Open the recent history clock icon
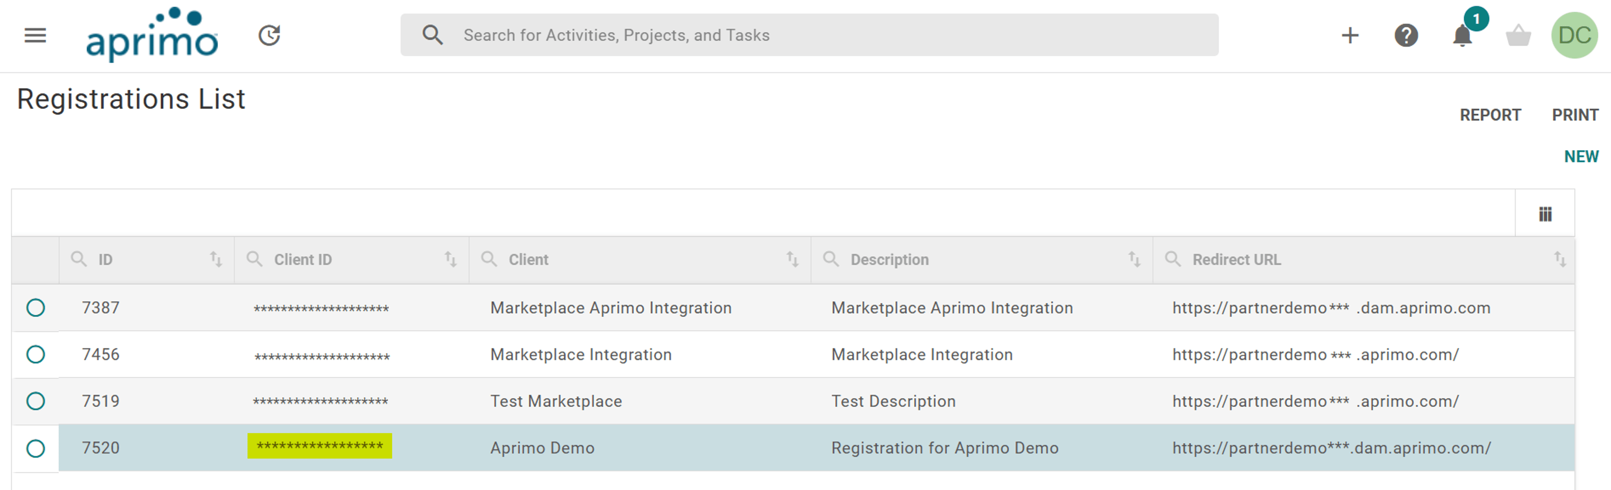Viewport: 1611px width, 490px height. coord(269,35)
